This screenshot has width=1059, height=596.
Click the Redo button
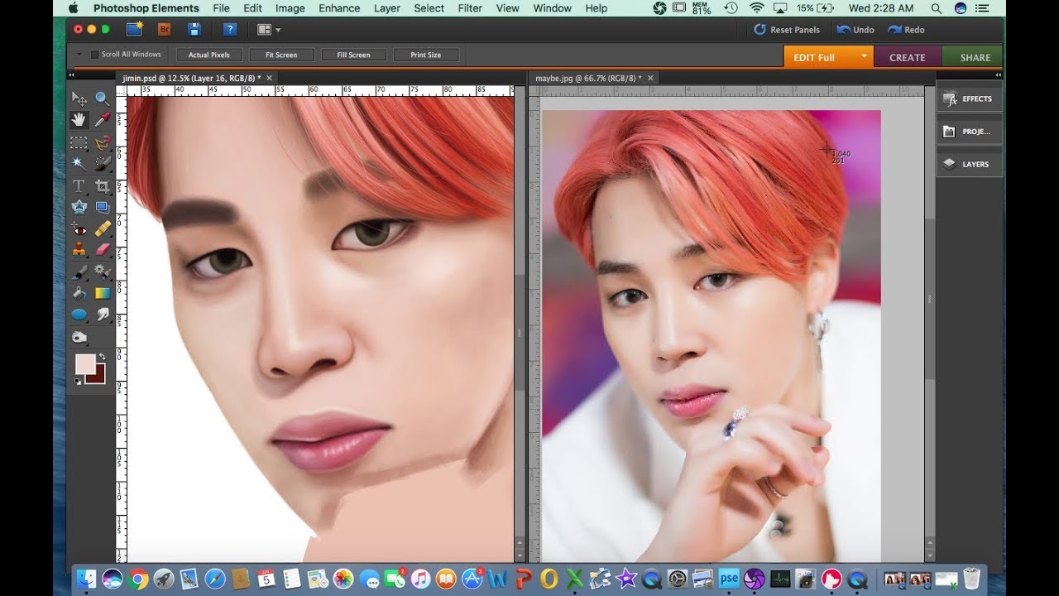[906, 30]
